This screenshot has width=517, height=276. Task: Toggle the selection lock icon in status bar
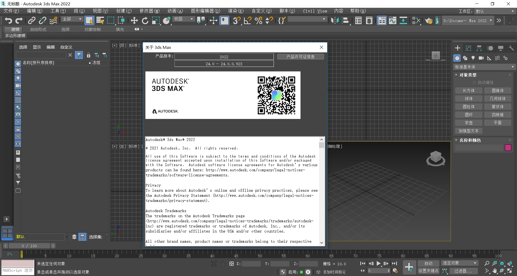point(223,264)
